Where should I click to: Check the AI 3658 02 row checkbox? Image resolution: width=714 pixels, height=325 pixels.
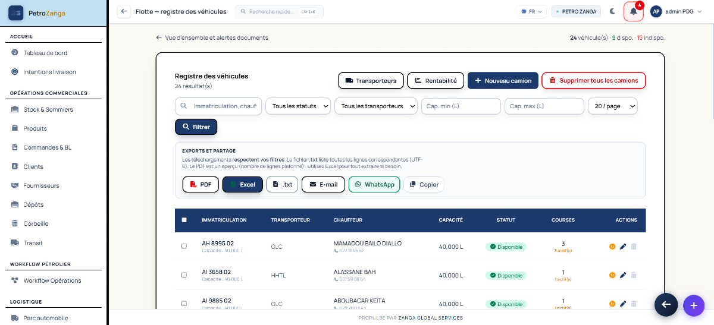pyautogui.click(x=184, y=274)
